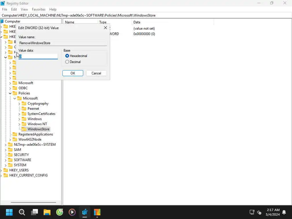
Task: Expand the Wow6432Node key
Action: 10,140
